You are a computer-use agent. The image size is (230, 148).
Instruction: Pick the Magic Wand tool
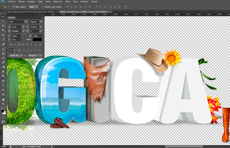pos(4,30)
